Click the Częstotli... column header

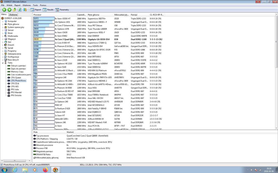(x=81, y=15)
